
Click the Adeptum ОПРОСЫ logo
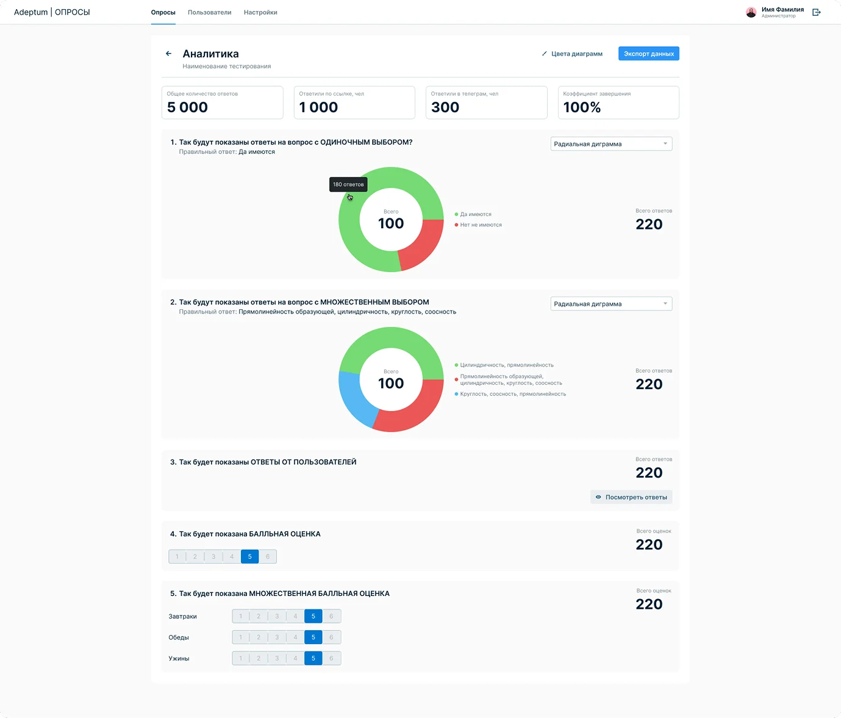52,12
